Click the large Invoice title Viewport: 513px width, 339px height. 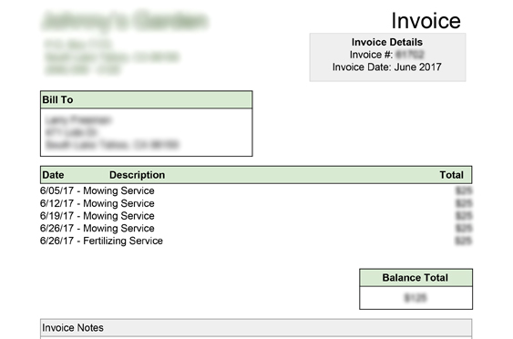pyautogui.click(x=426, y=21)
